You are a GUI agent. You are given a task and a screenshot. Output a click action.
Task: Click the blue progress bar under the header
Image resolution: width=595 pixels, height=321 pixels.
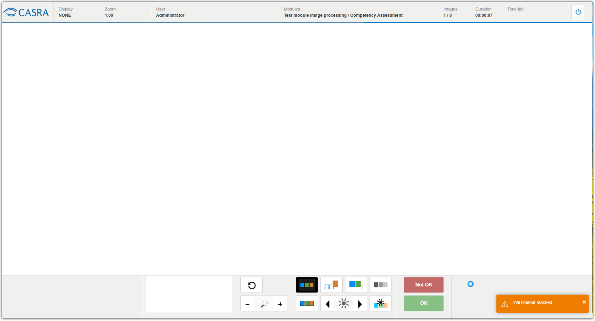[478, 23]
